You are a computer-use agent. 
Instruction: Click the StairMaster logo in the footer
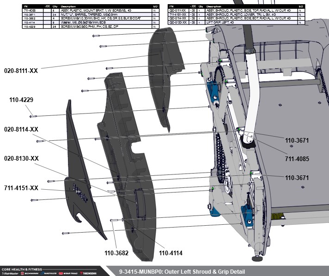pyautogui.click(x=9, y=273)
